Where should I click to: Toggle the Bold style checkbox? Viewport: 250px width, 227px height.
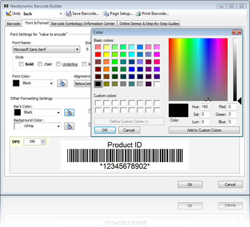coord(21,64)
